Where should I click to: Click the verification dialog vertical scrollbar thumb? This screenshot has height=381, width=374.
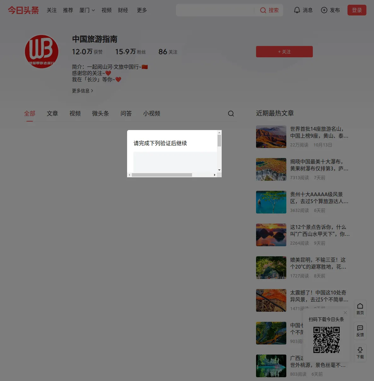click(219, 140)
